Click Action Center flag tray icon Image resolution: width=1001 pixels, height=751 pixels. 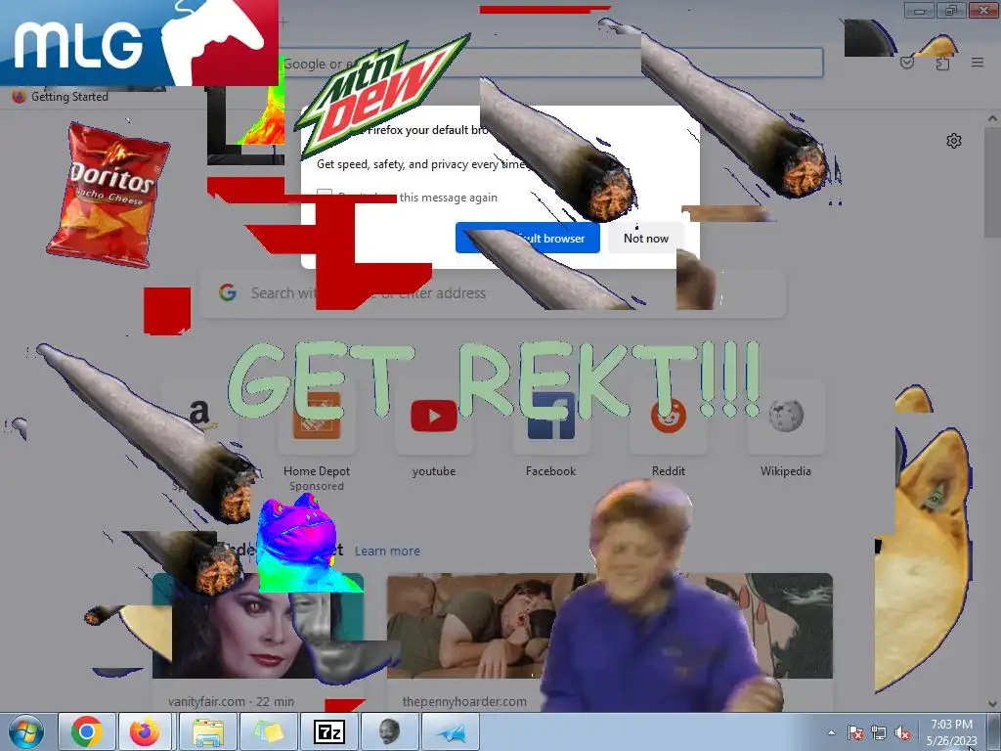854,732
